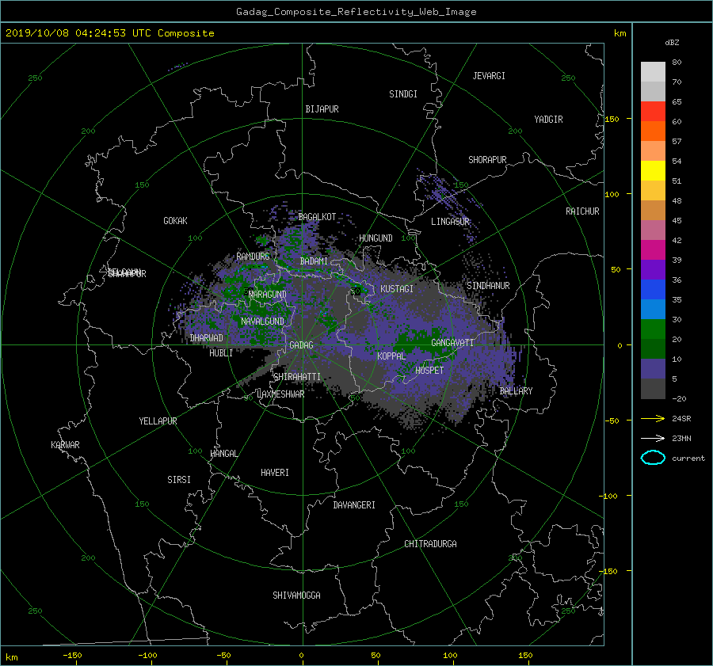Click the BADAMI city label
713x666 pixels.
tap(314, 261)
